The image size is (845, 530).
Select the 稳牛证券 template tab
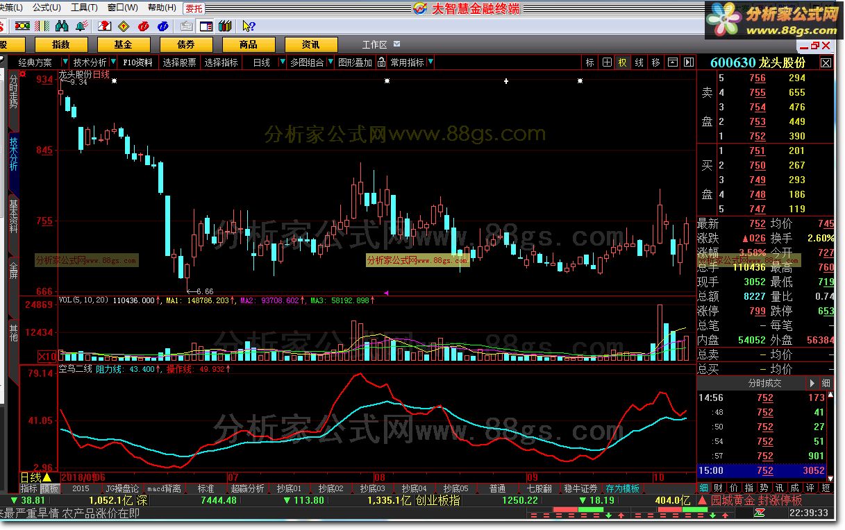pyautogui.click(x=580, y=488)
